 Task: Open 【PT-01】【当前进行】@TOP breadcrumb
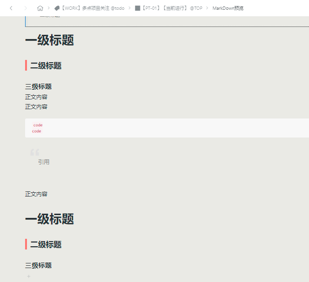[x=172, y=8]
